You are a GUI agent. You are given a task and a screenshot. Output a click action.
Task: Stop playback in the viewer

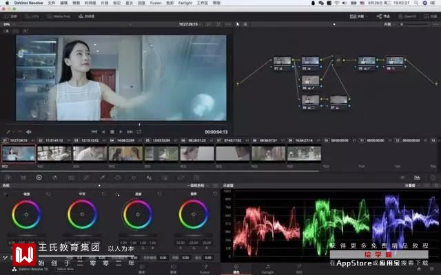coord(112,131)
